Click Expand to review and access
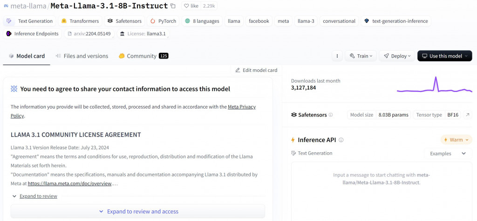This screenshot has height=221, width=477. pos(138,211)
